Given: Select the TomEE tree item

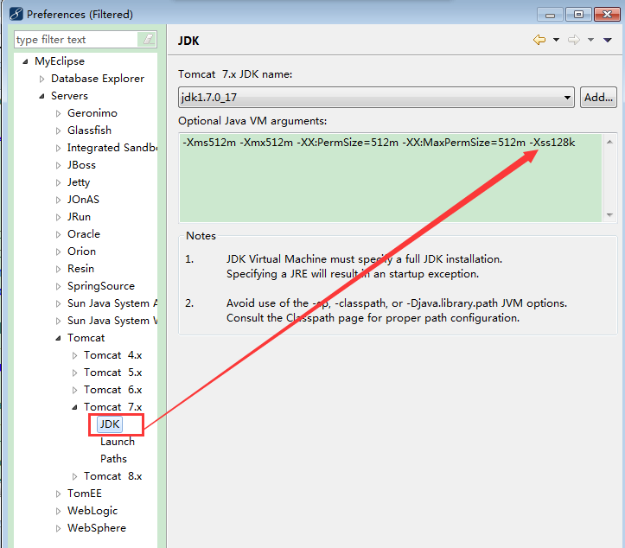Looking at the screenshot, I should coord(85,494).
